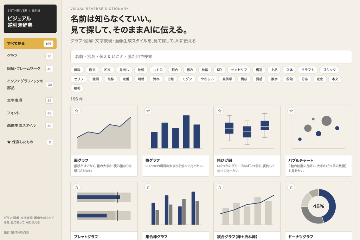Viewport: 360px width, 240px height.
Task: Filter by the 和文 tag
Action: [108, 70]
